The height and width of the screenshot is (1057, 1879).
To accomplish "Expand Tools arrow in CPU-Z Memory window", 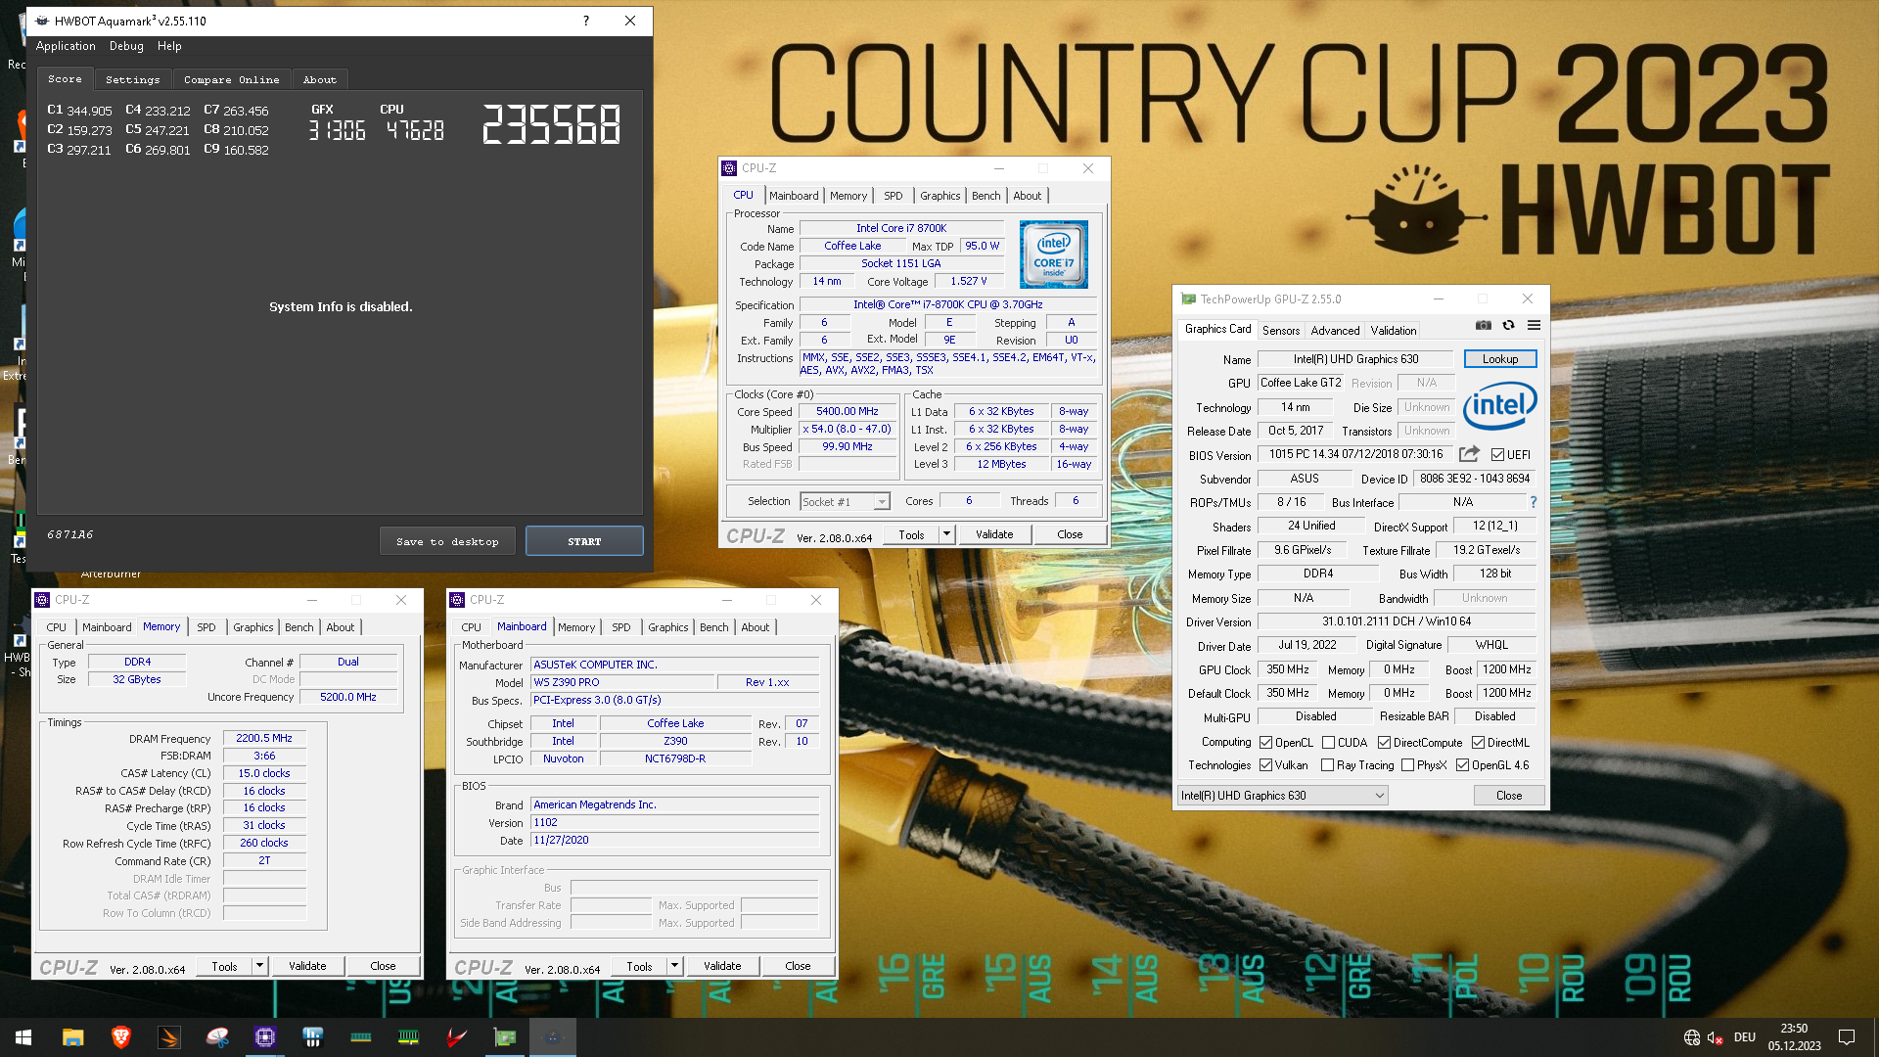I will pyautogui.click(x=259, y=966).
